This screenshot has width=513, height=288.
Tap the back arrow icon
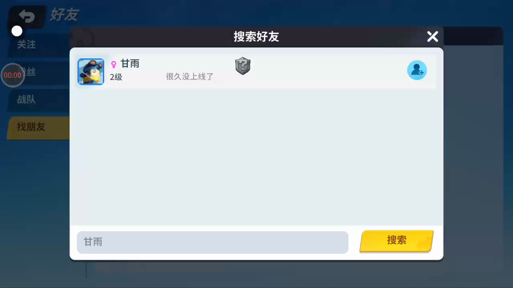(x=27, y=16)
